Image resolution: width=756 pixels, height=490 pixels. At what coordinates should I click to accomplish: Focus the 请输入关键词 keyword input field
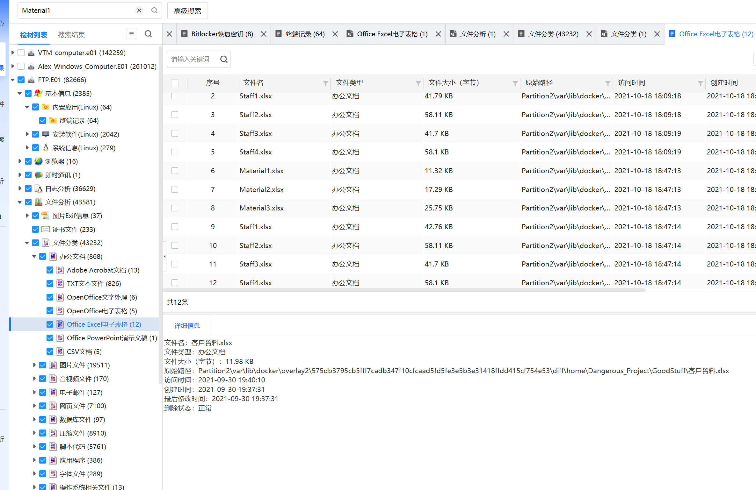pyautogui.click(x=193, y=59)
